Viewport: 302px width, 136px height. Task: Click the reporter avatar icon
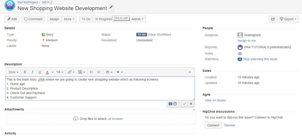coord(240,47)
